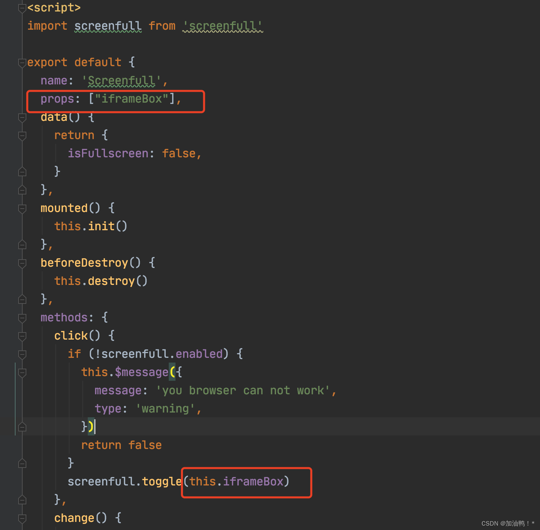Collapse the script tag fold marker
This screenshot has width=540, height=530.
point(22,8)
